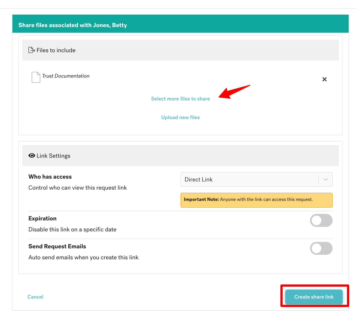Click the Send Request Emails label

57,246
